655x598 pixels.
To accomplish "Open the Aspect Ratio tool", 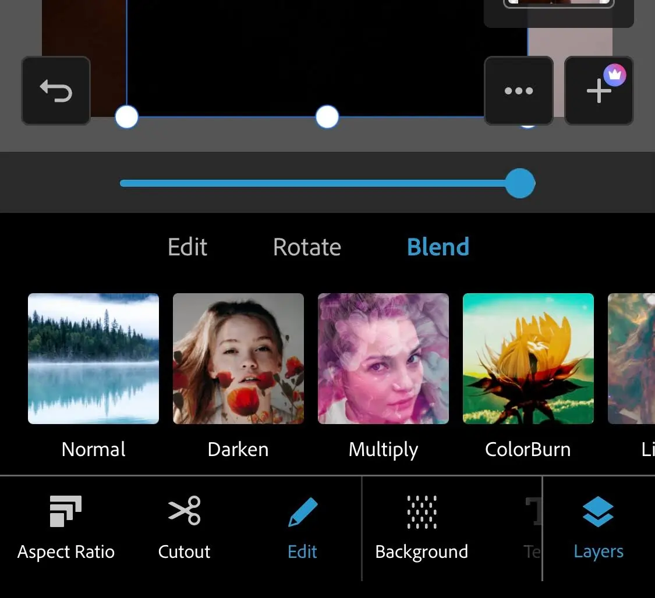I will [66, 528].
